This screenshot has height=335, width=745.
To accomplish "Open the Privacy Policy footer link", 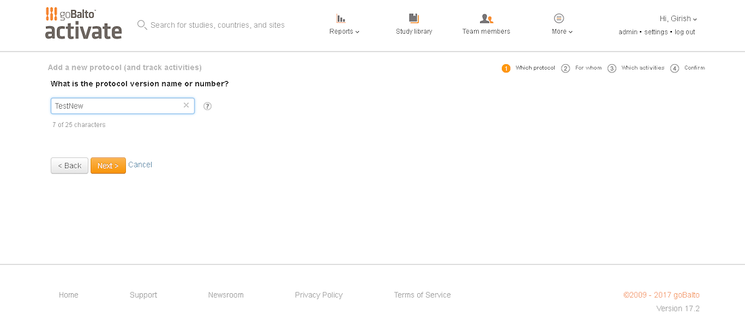I will pos(319,295).
